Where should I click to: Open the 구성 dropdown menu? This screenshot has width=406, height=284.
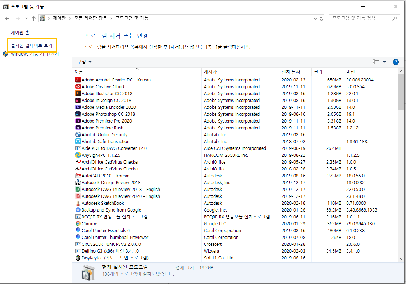(x=85, y=62)
